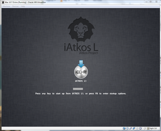Click the Right Ctrl host key label
The width and height of the screenshot is (161, 131).
pos(153,128)
